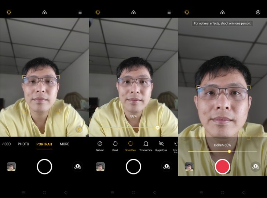Open gallery thumbnail in middle screen
Screen dimensions: 267x198
[100, 166]
